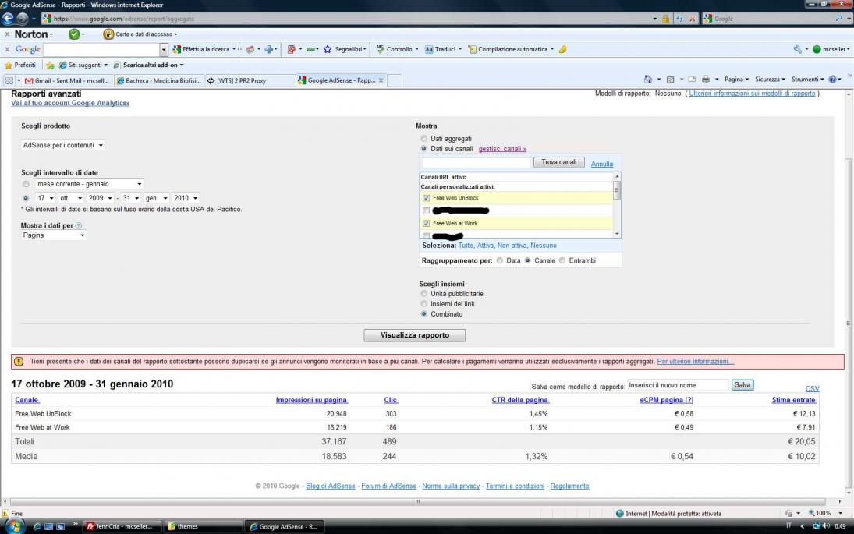The height and width of the screenshot is (534, 854).
Task: Choose grouping by Data radio button
Action: pos(500,260)
